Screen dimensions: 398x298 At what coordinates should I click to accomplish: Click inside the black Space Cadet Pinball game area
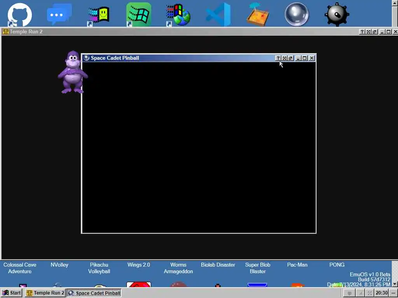coord(199,147)
